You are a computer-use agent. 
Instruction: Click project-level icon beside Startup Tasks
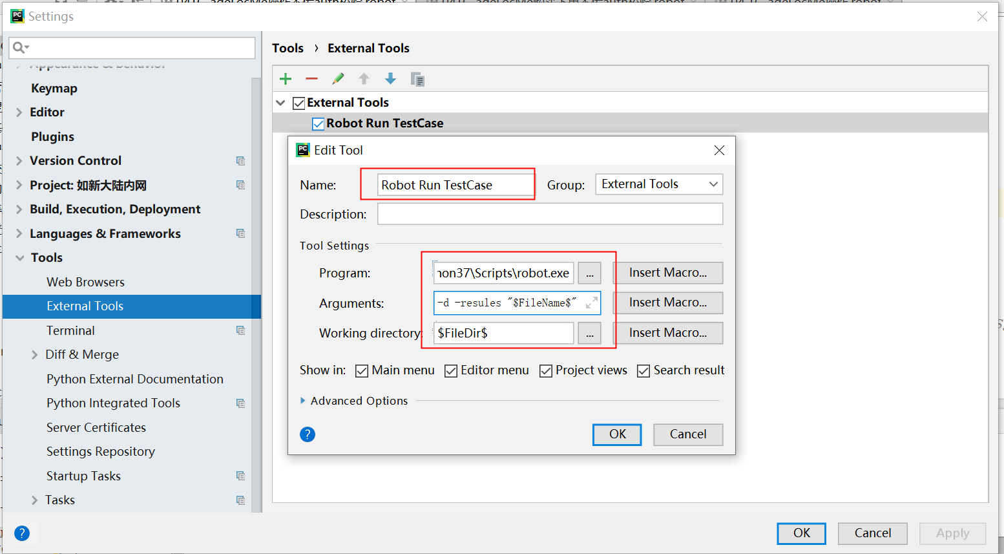click(x=240, y=476)
